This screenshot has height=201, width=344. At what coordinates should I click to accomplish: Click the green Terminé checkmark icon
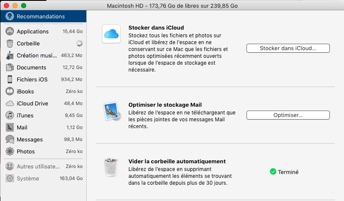coord(273,172)
